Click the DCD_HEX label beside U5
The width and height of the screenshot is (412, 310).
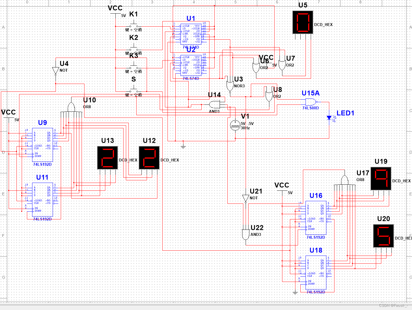click(323, 25)
